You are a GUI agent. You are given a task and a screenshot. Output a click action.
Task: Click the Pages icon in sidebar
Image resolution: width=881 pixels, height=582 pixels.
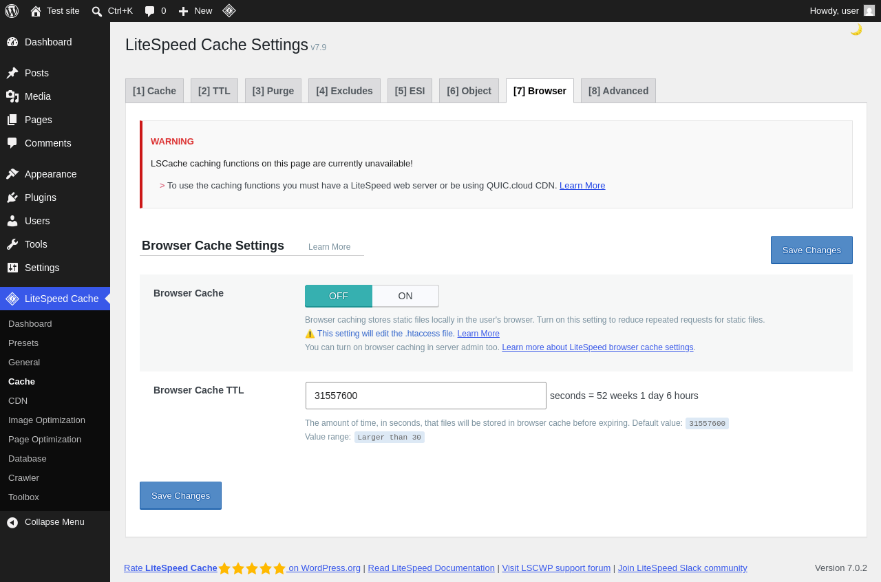(x=12, y=120)
